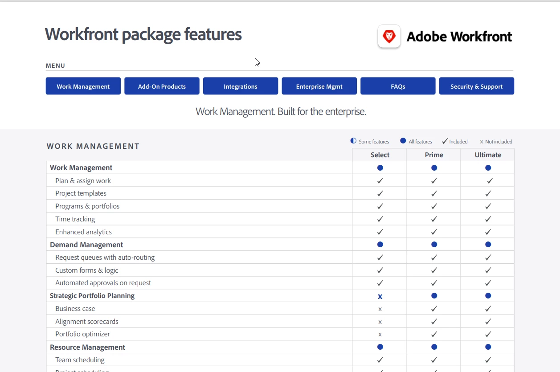The image size is (560, 372).
Task: Click the 'WORK MANAGEMENT' section heading
Action: (x=93, y=146)
